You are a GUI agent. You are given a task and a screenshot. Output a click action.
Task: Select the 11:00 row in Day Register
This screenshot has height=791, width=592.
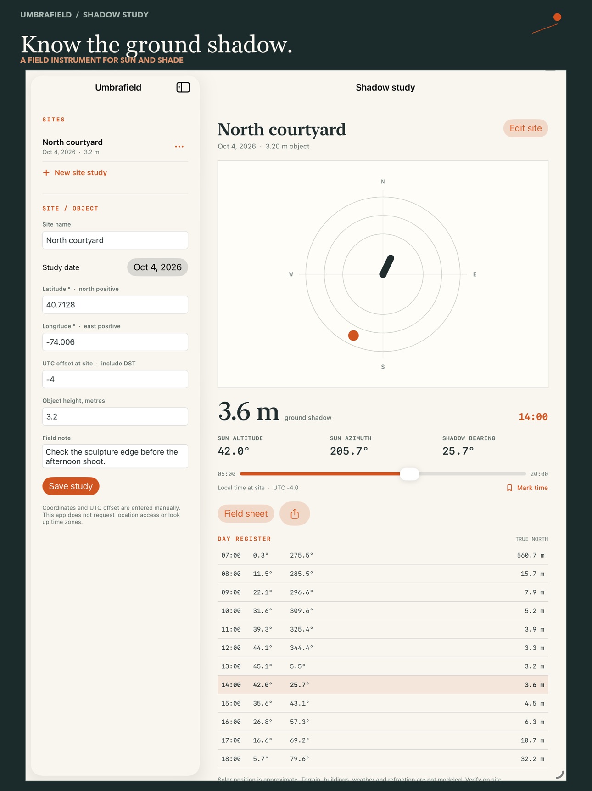point(383,630)
